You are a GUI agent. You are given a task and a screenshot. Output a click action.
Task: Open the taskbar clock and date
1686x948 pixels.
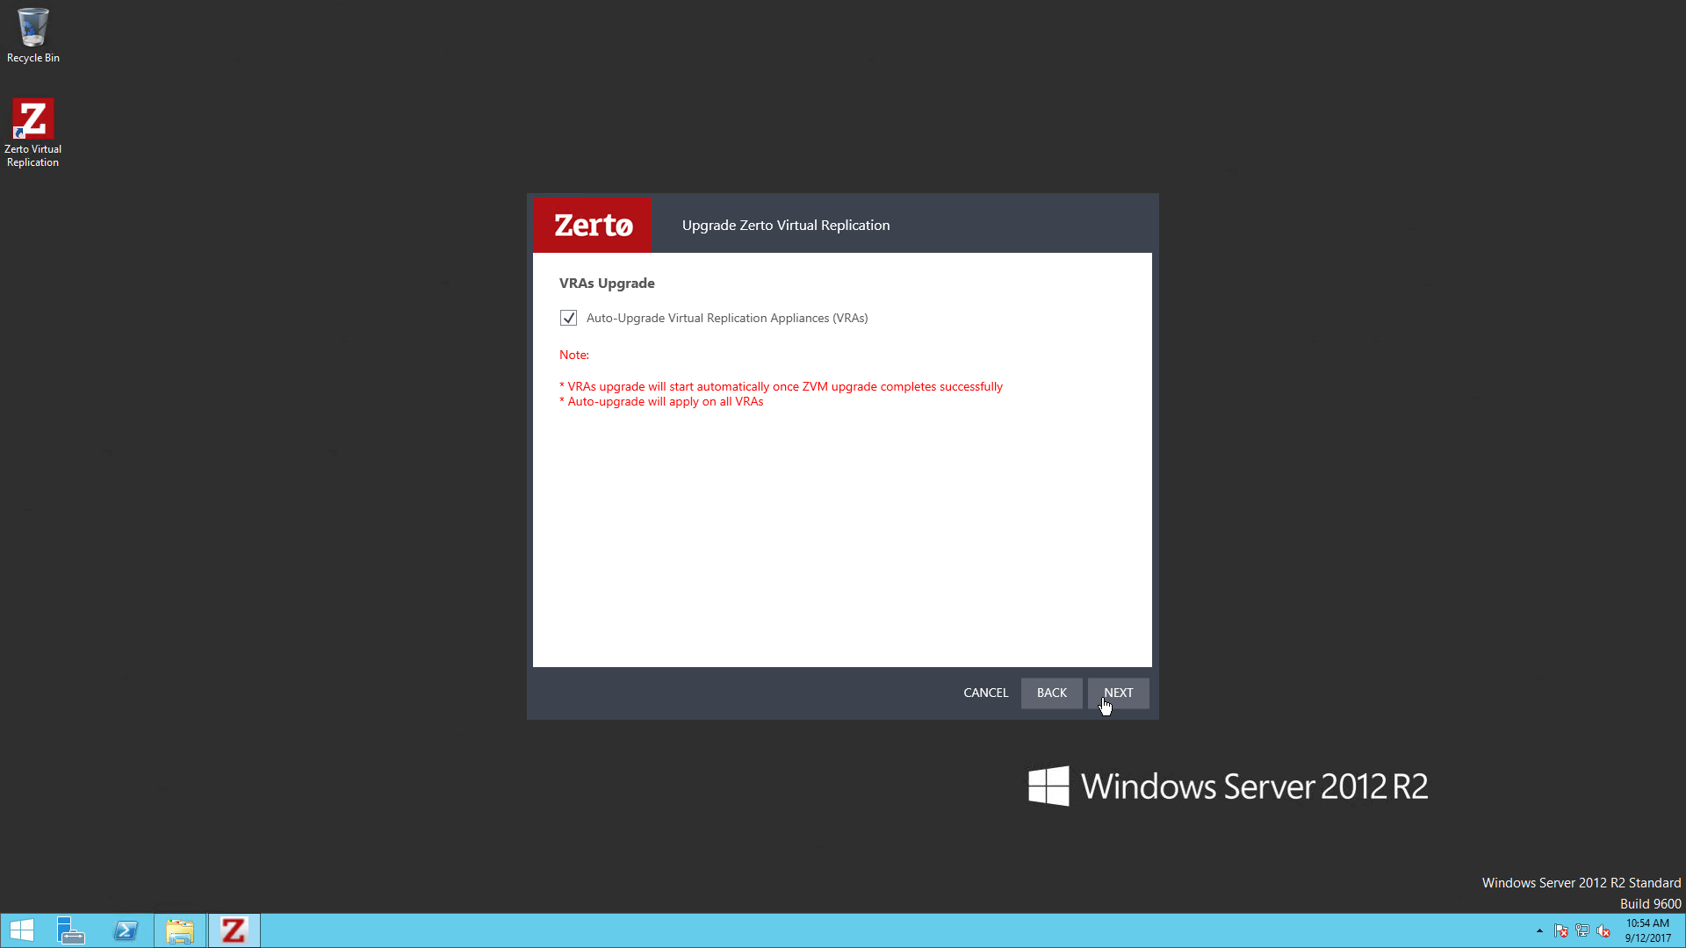(x=1647, y=930)
